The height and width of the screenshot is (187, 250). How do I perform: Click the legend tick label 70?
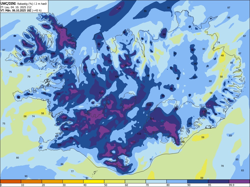(147, 185)
